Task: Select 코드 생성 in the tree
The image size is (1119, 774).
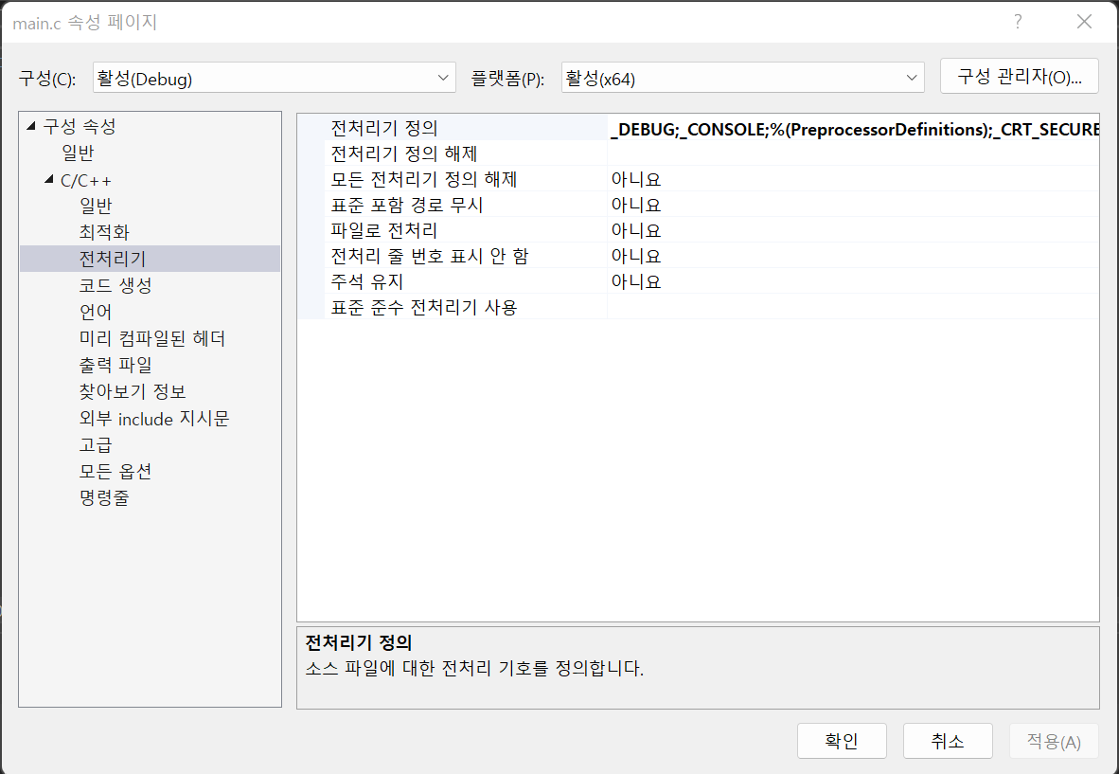Action: point(115,285)
